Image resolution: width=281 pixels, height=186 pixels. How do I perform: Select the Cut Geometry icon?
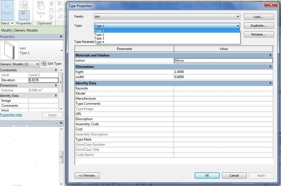pyautogui.click(x=60, y=10)
